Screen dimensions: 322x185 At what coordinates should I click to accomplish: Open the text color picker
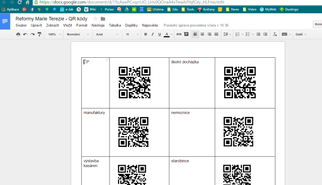coord(167,34)
